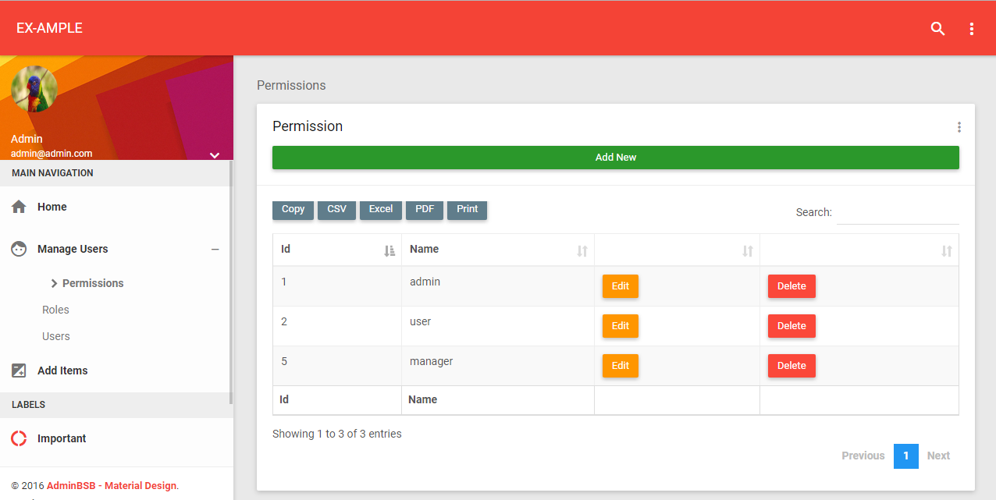Click sort arrows in the Edit column header
The image size is (996, 500).
coord(748,251)
